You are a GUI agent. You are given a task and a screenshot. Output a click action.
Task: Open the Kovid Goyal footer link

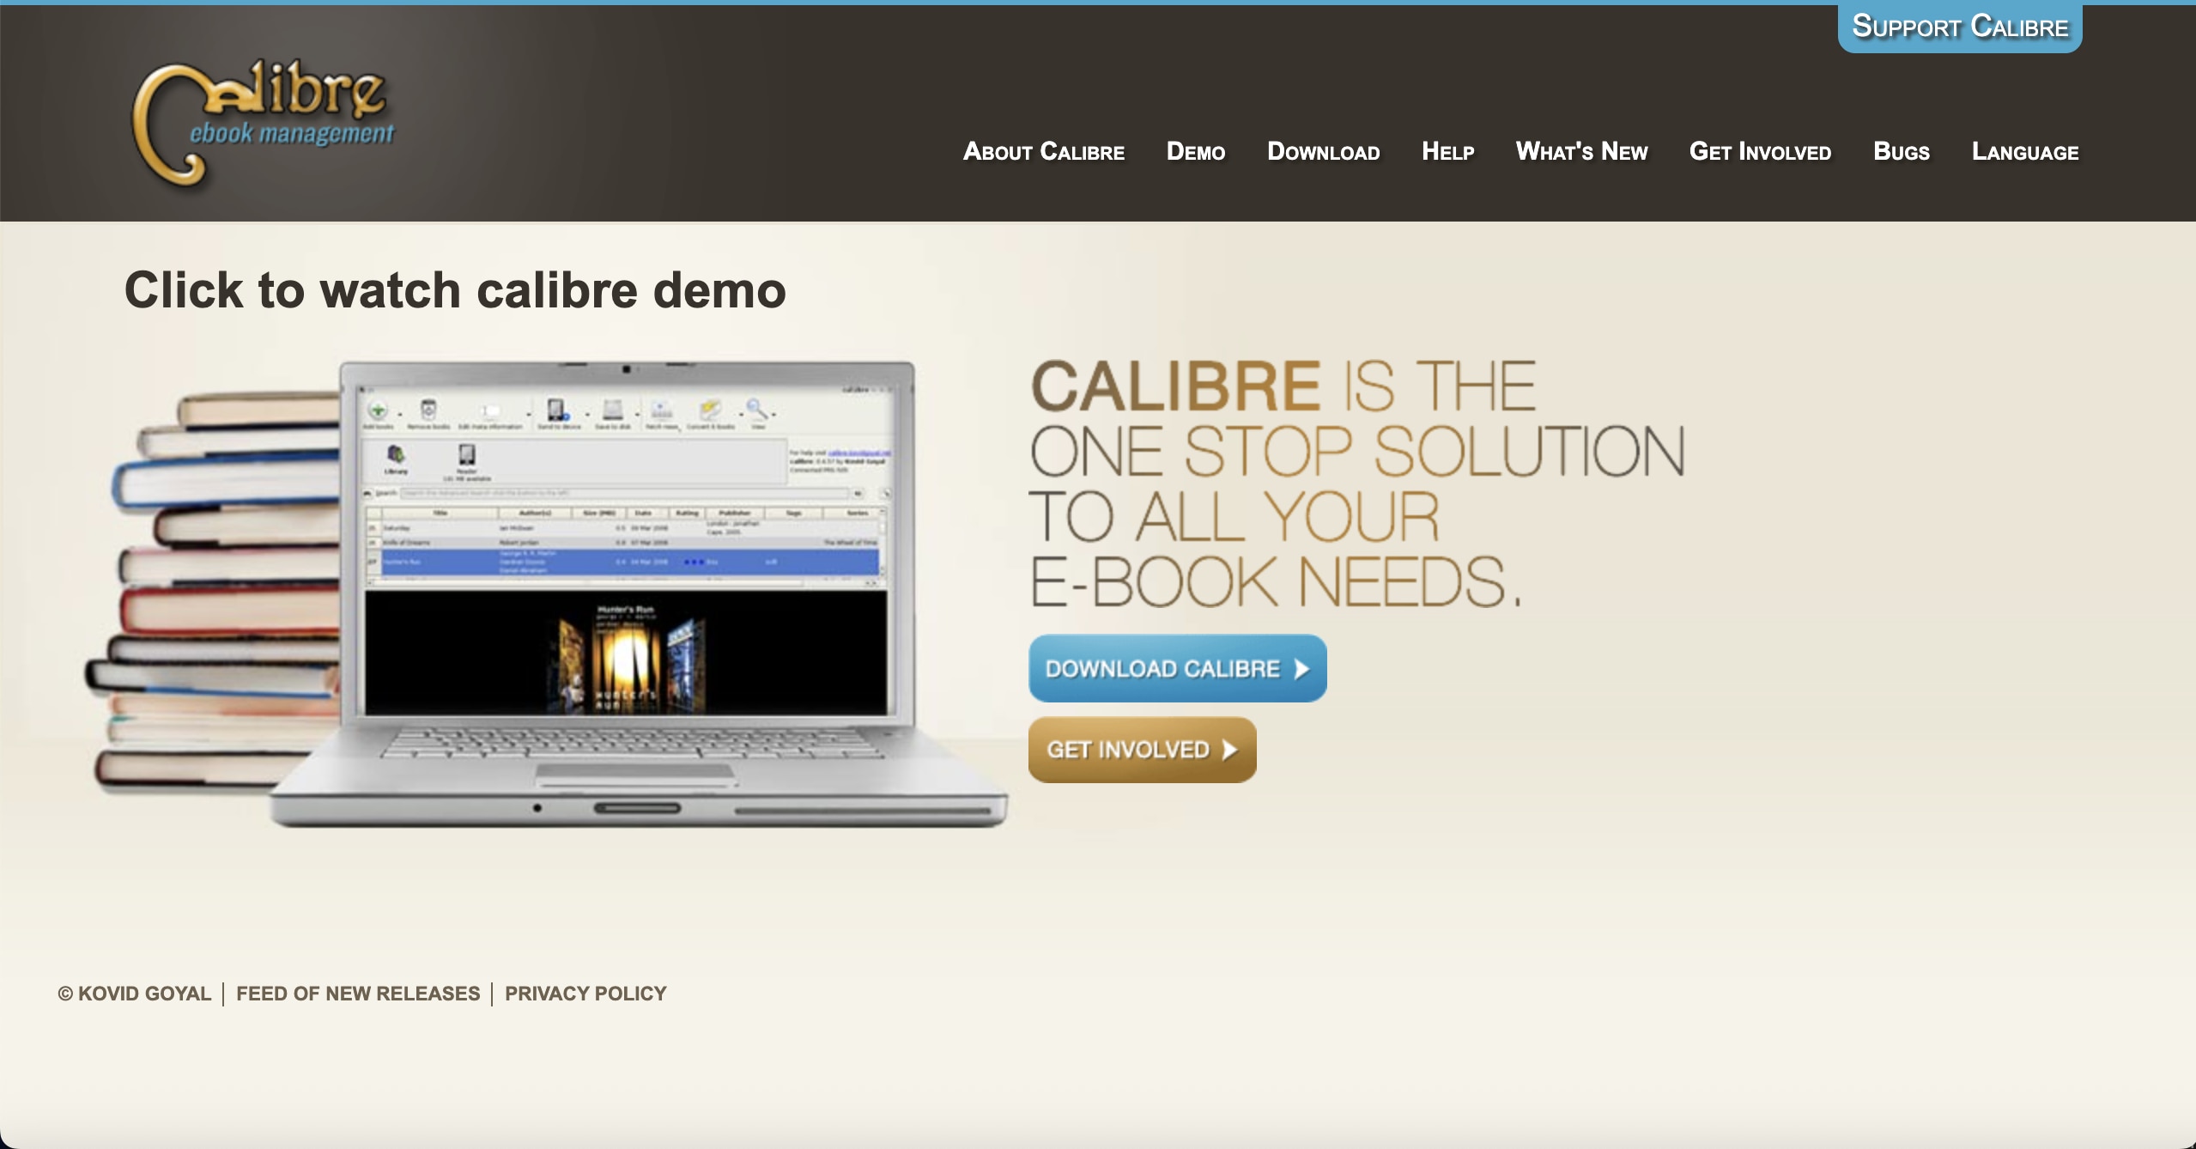pos(134,994)
